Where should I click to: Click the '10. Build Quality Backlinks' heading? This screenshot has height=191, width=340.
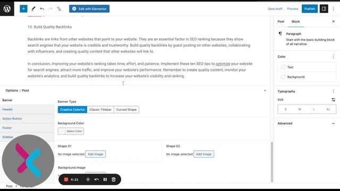(49, 27)
